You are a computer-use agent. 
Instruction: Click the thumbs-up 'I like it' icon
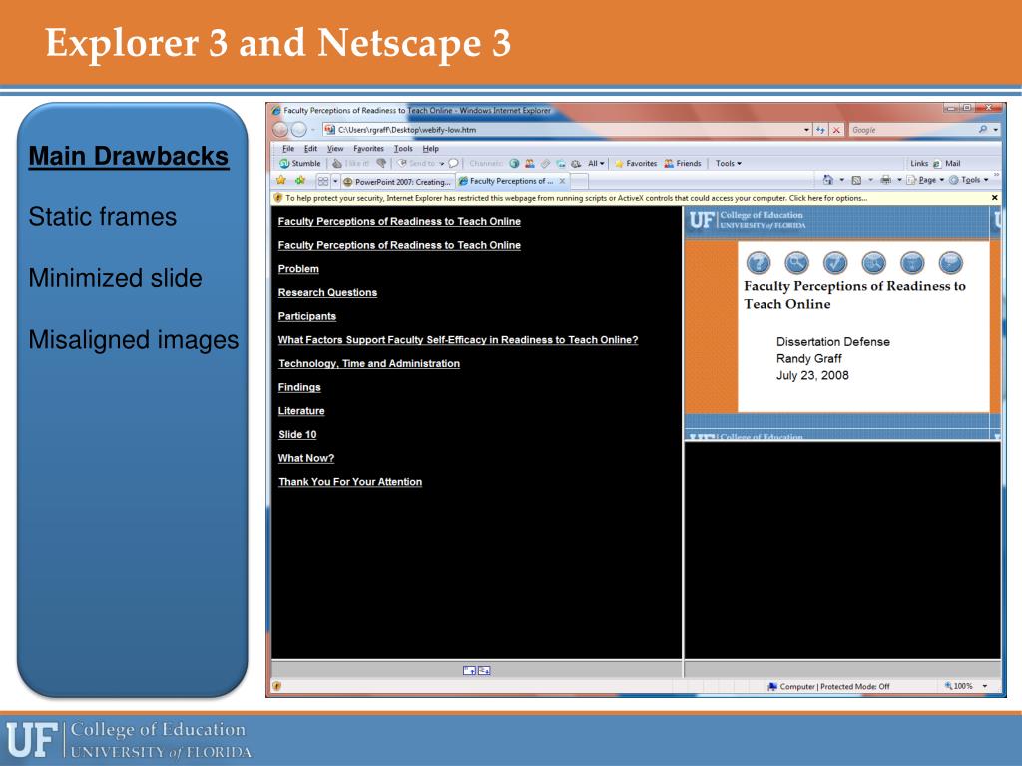click(x=337, y=163)
